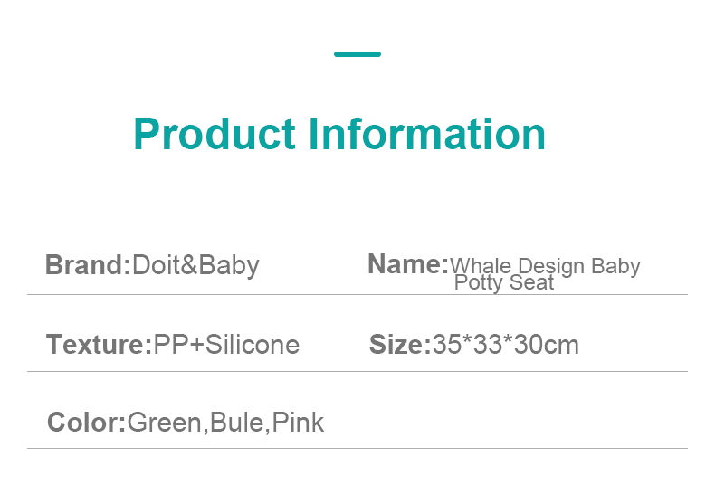Click the Potty Seat text

point(504,282)
